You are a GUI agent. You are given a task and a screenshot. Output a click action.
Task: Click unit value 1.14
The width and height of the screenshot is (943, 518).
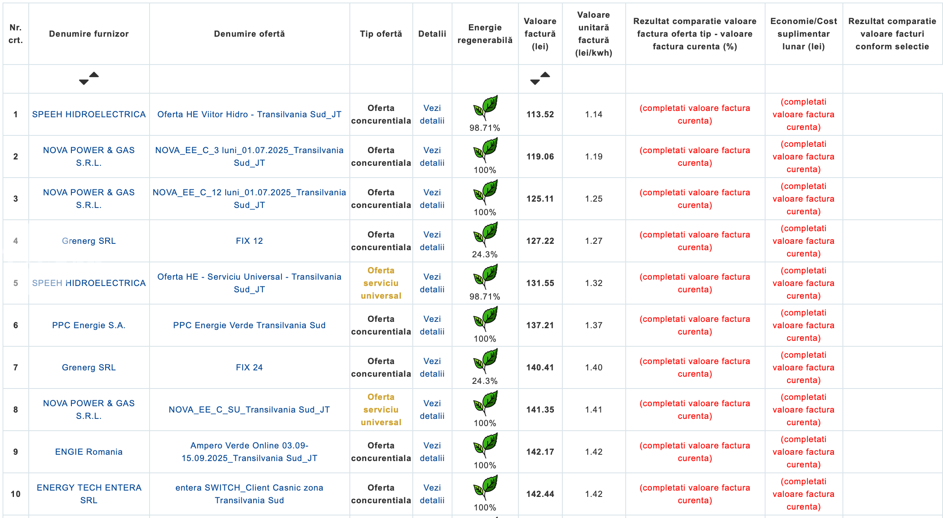[594, 114]
